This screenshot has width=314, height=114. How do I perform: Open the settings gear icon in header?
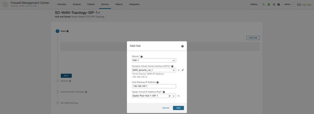[274, 4]
